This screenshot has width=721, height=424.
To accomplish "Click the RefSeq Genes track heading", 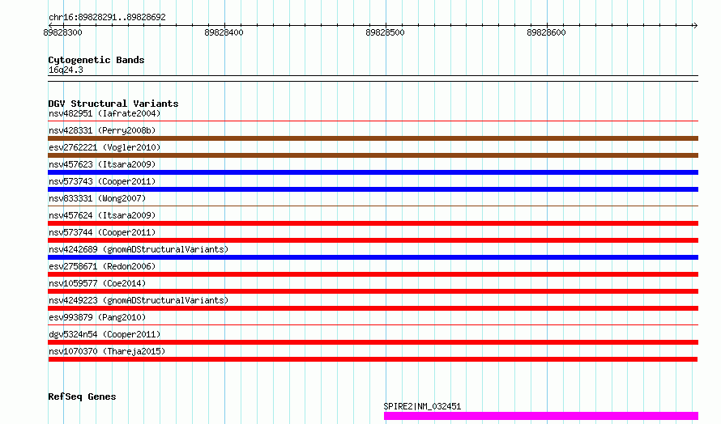I will (x=82, y=397).
